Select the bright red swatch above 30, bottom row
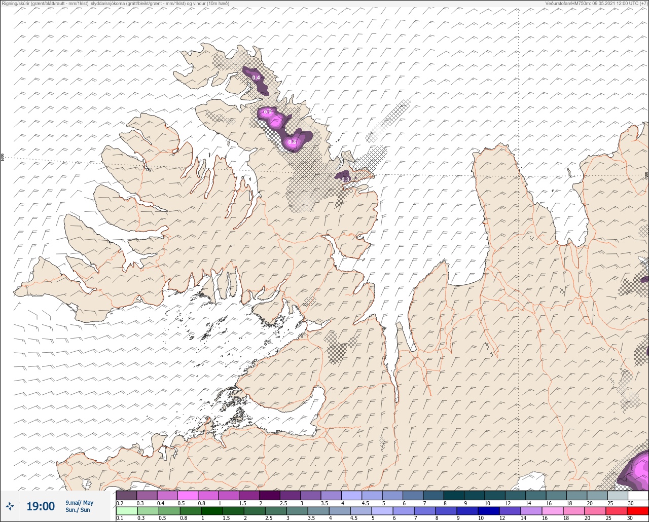Viewport: 649px width, 522px height. (x=638, y=510)
